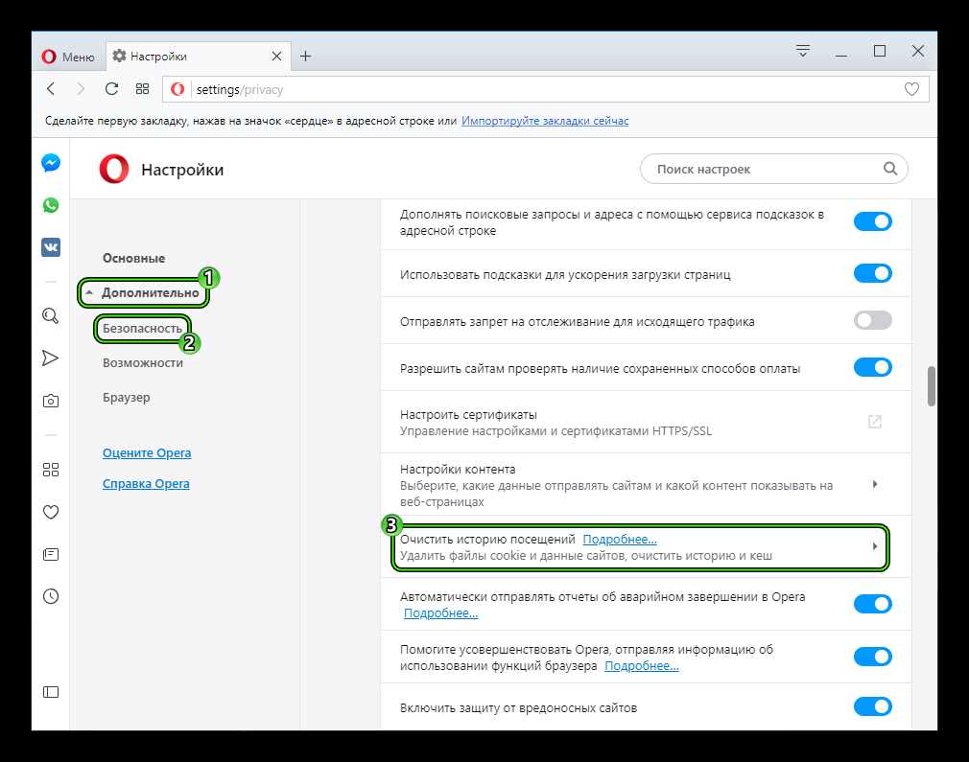
Task: Switch to the Настройки tab
Action: point(198,57)
